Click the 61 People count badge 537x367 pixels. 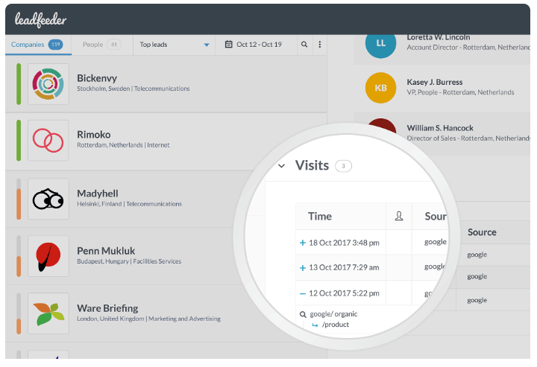click(113, 45)
